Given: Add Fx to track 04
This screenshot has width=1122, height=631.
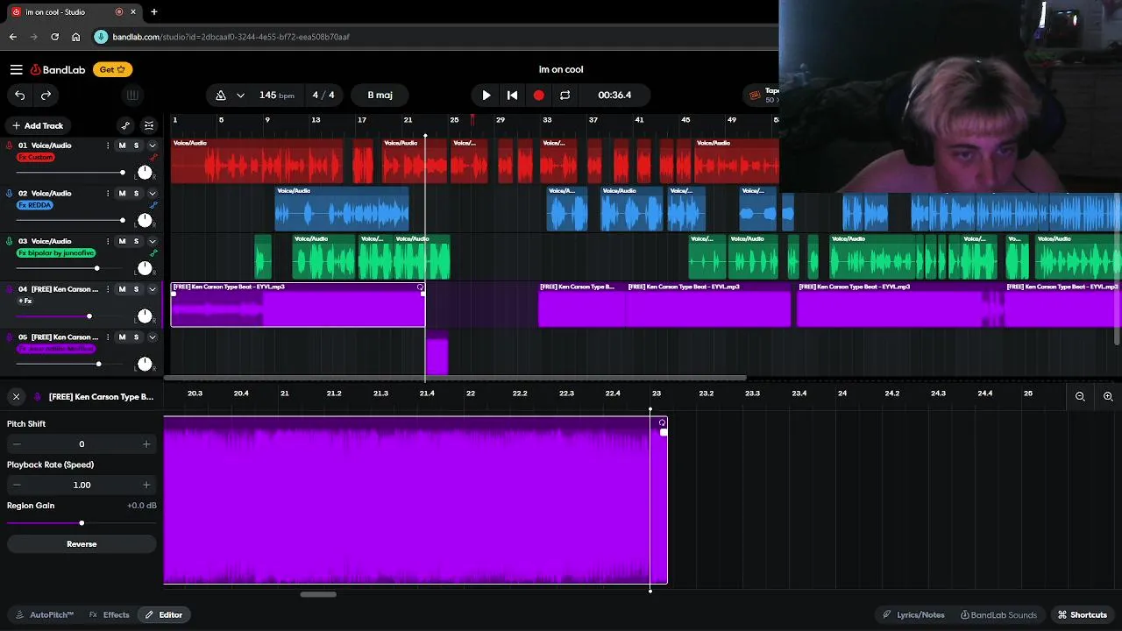Looking at the screenshot, I should pyautogui.click(x=25, y=301).
